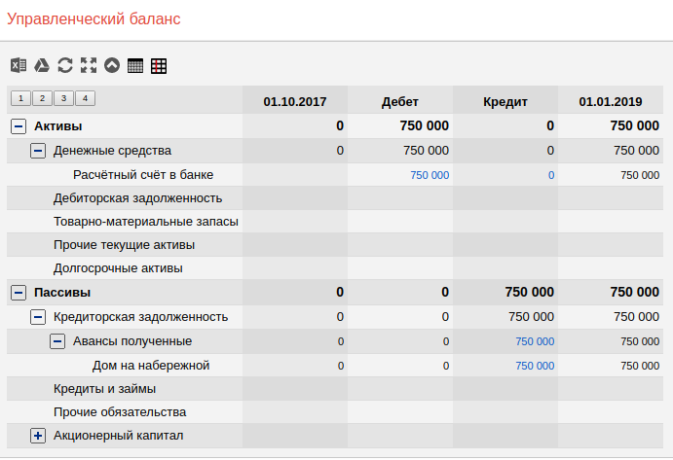Viewport: 673px width, 460px height.
Task: Select the Кредиты и займы row
Action: click(335, 389)
